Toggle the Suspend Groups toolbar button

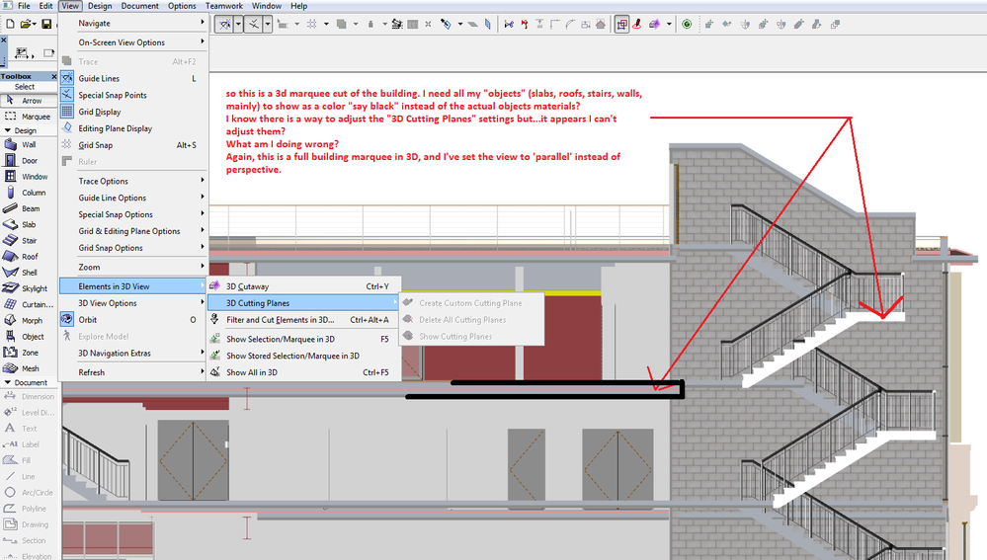click(x=621, y=24)
